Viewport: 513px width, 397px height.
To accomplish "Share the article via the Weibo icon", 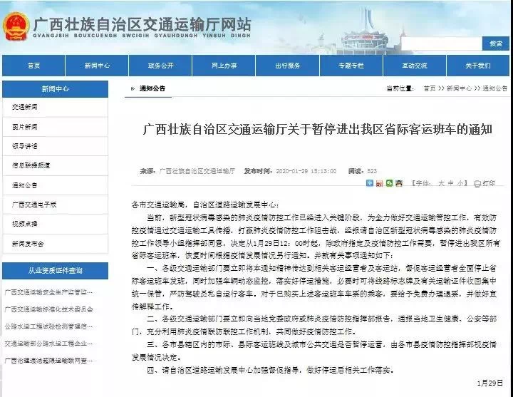I will tap(379, 183).
